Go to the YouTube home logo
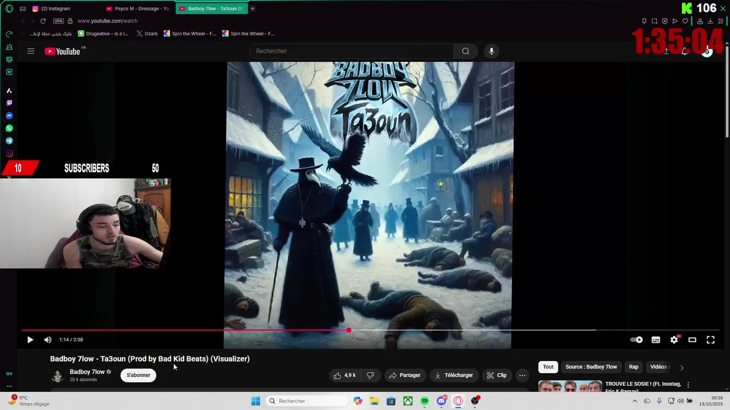This screenshot has height=410, width=730. 63,51
